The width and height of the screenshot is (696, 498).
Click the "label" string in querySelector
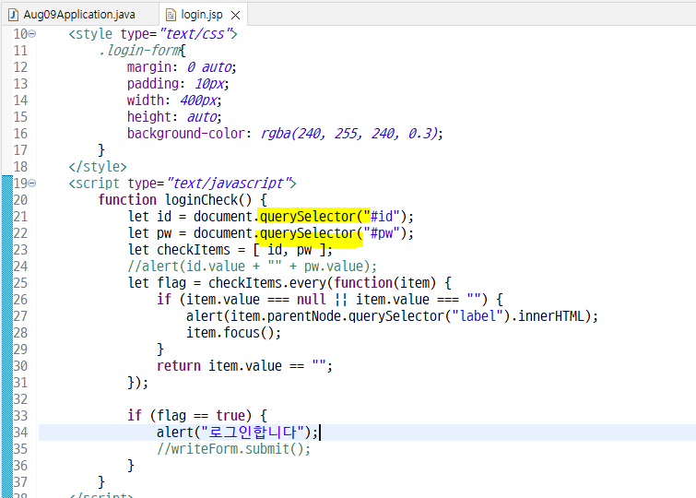478,316
